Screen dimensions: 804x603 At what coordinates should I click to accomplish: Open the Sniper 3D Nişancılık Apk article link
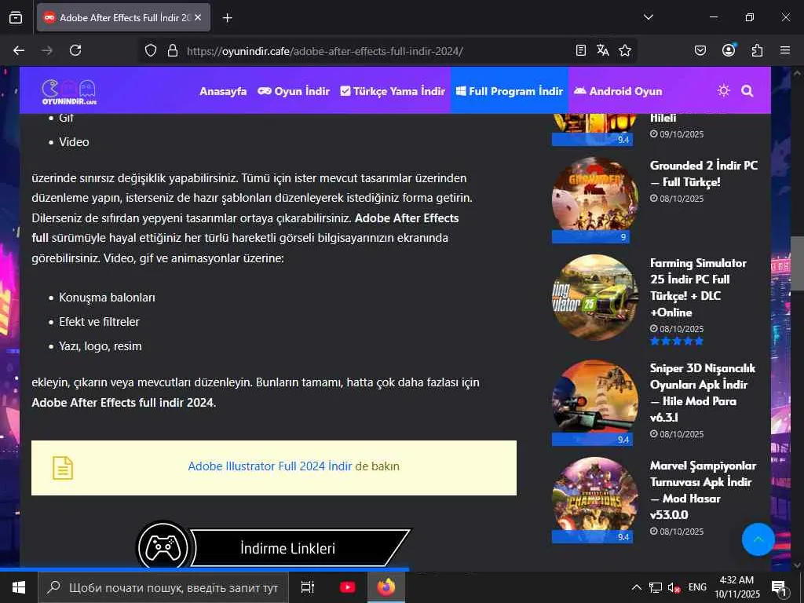[703, 393]
